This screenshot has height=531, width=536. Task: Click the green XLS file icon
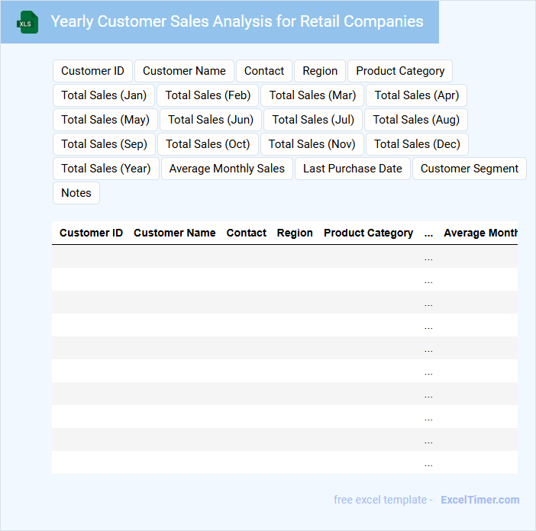pos(27,23)
